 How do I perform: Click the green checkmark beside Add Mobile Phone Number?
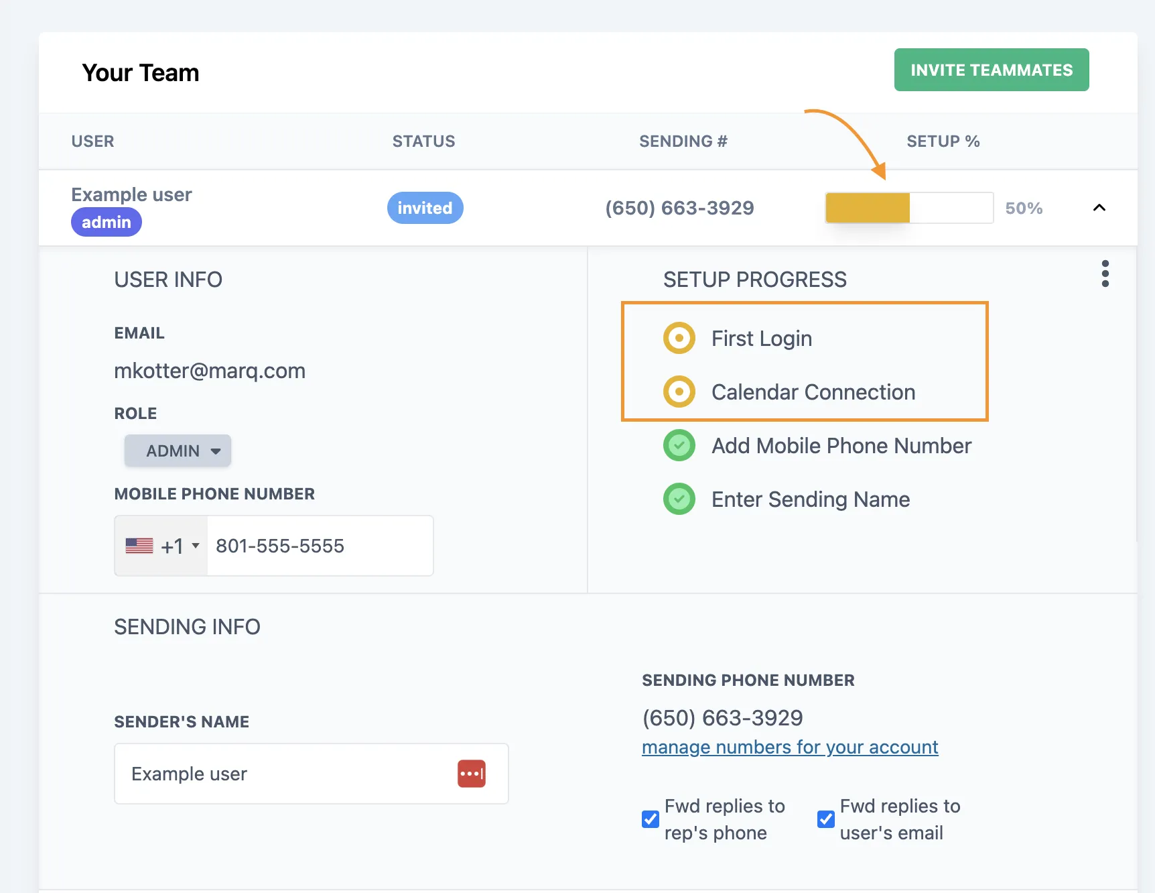[679, 445]
